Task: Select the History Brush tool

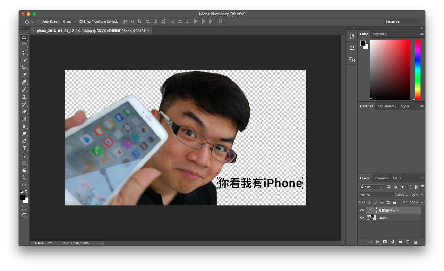Action: point(24,104)
